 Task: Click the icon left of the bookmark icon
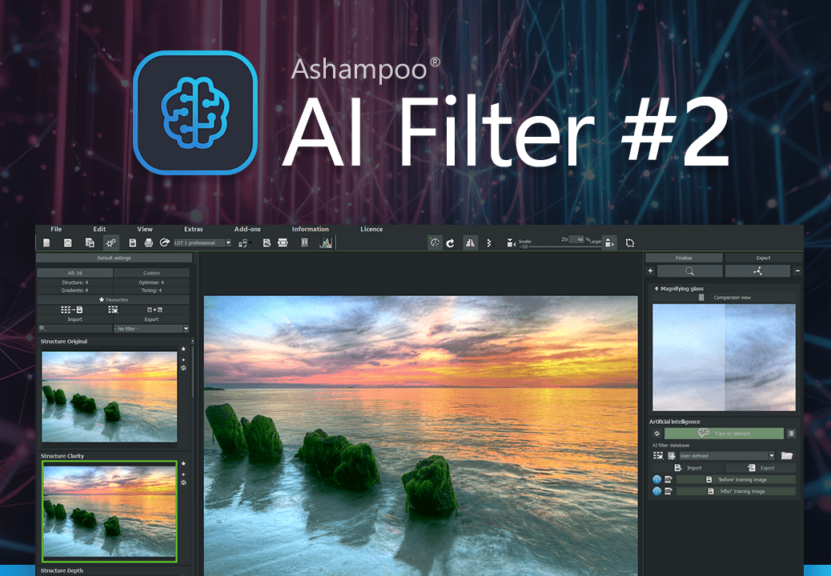(x=283, y=243)
